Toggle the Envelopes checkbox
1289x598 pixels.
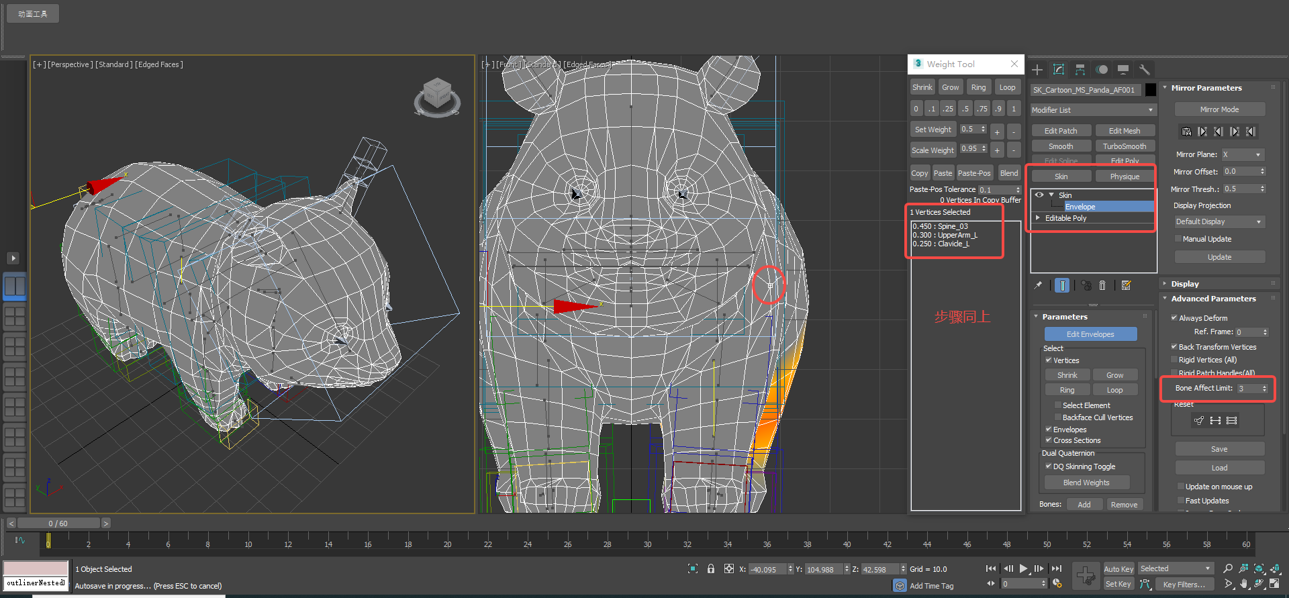pyautogui.click(x=1049, y=430)
